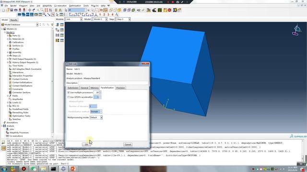Select Amplitudes in model tree

18,99
